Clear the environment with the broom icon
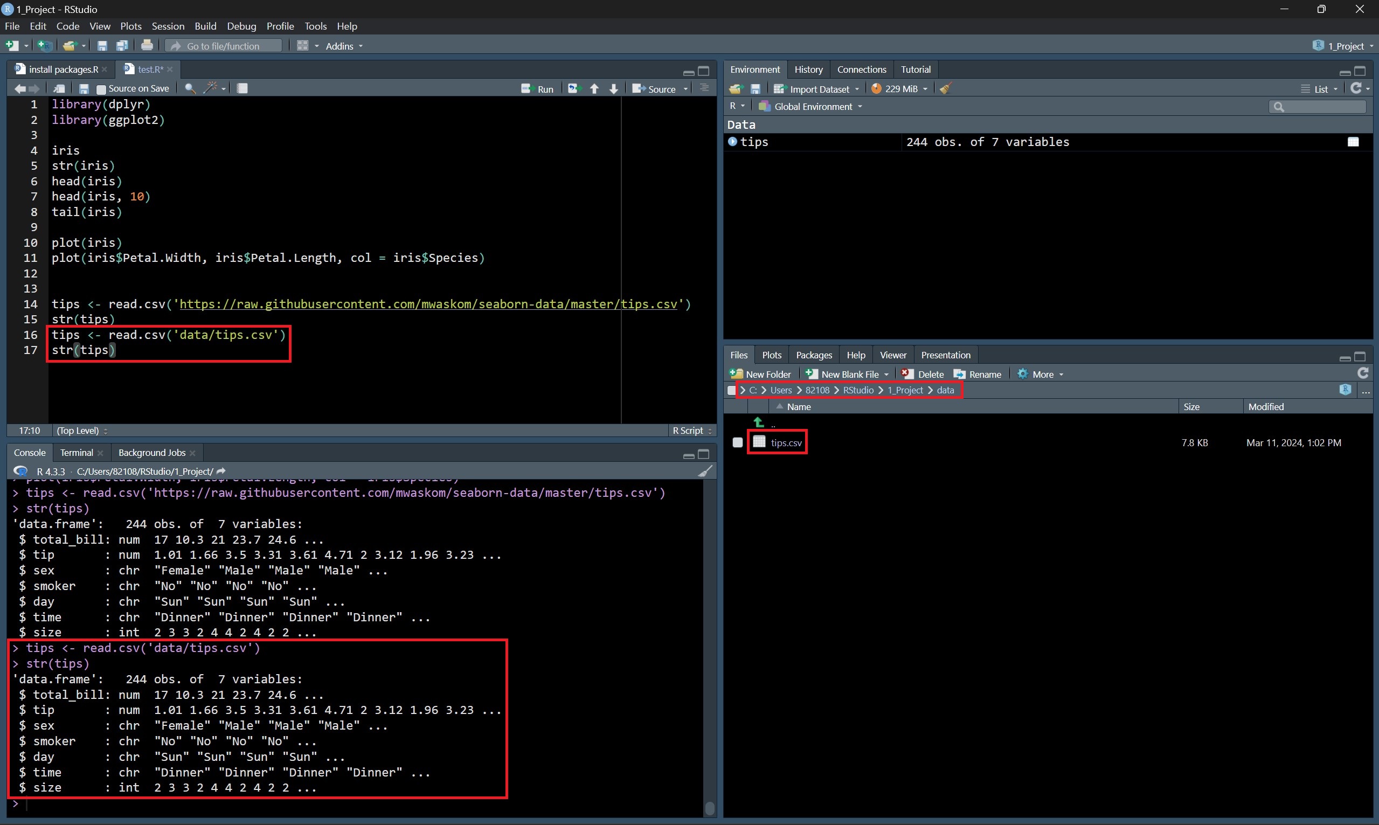The width and height of the screenshot is (1379, 825). (945, 88)
